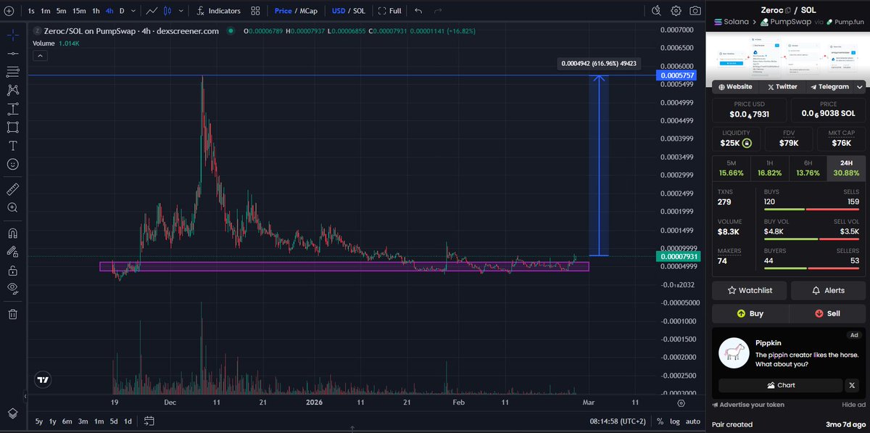The image size is (870, 433).
Task: Open the Fibonacci retracement tools
Action: tap(12, 72)
